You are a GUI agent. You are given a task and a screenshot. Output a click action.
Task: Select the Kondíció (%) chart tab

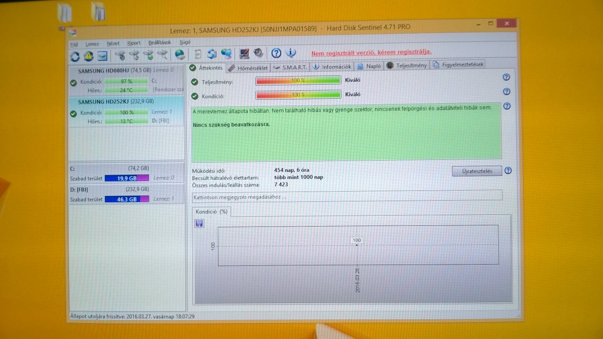(212, 212)
